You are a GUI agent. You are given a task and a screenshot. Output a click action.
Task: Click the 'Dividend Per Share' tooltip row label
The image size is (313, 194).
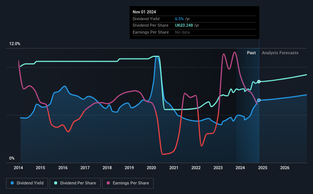tap(151, 26)
